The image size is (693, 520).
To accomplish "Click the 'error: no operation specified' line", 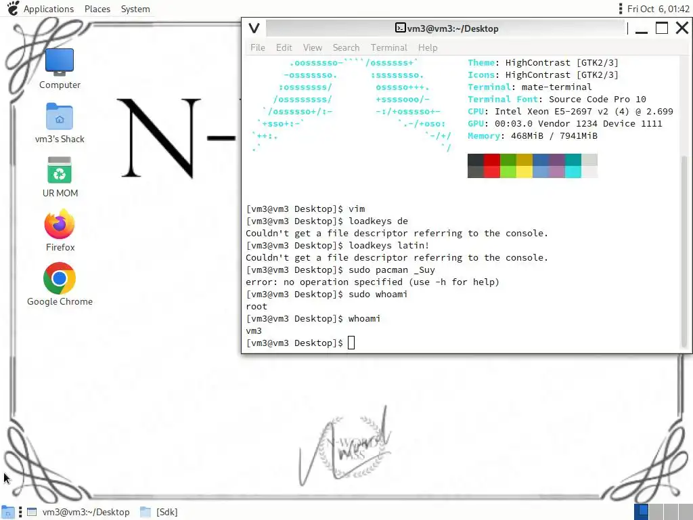I will (372, 282).
